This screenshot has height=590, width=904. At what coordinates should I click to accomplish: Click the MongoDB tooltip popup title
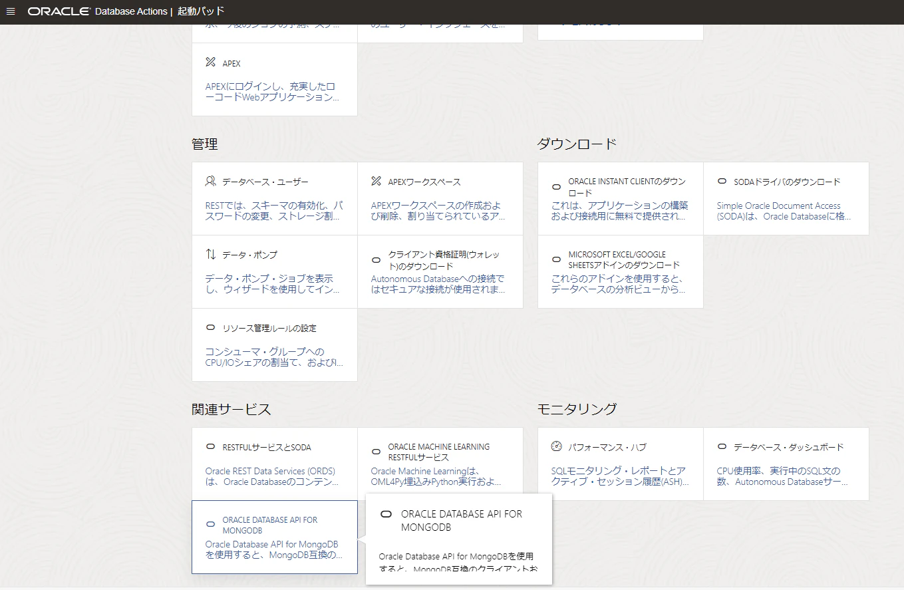click(x=462, y=520)
